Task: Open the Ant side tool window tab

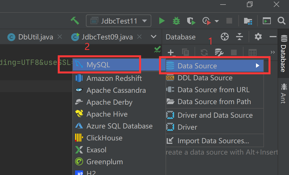Action: (x=284, y=93)
